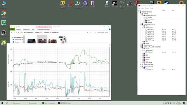Collapse the NVIDIA GeForce GTX 1650 SUPER node
Screen dimensions: 187x105
(141, 47)
